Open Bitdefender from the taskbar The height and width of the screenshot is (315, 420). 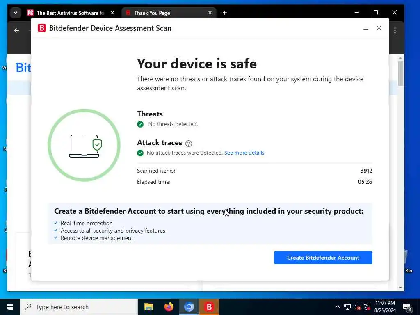209,307
